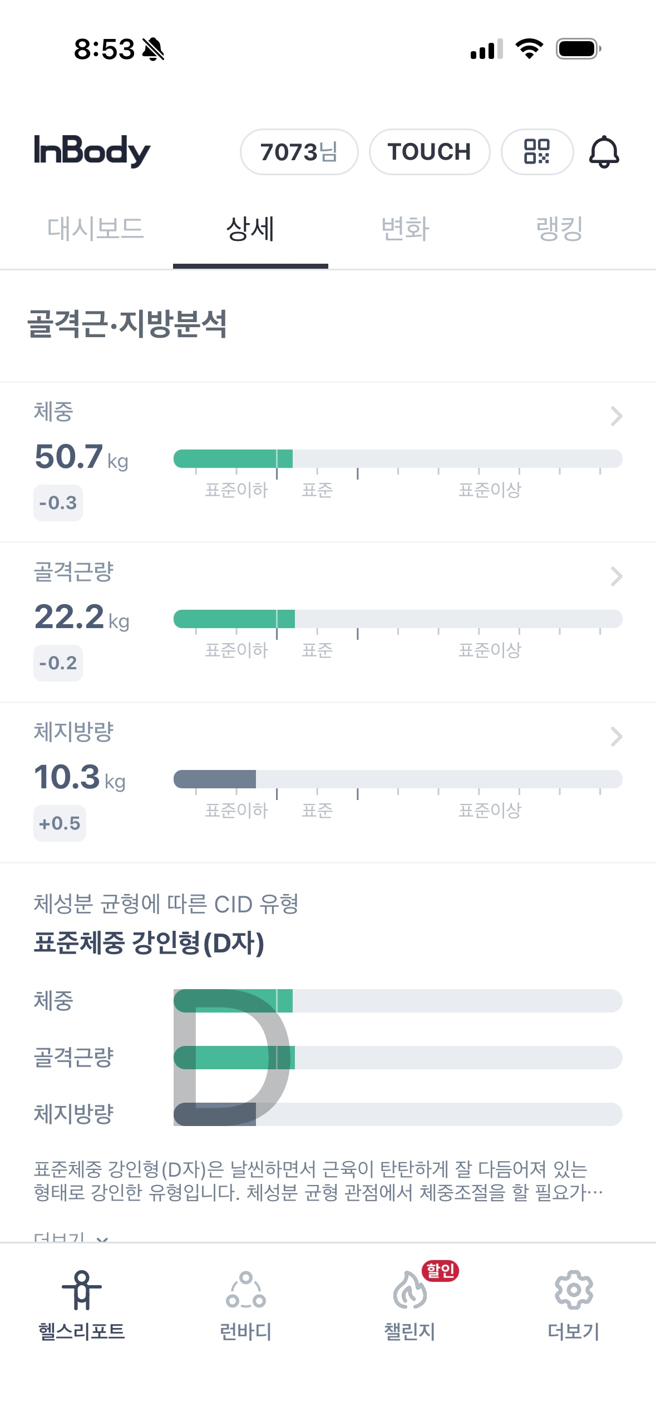Tap the 챌린지 flame icon
This screenshot has width=656, height=1422.
pyautogui.click(x=410, y=1290)
